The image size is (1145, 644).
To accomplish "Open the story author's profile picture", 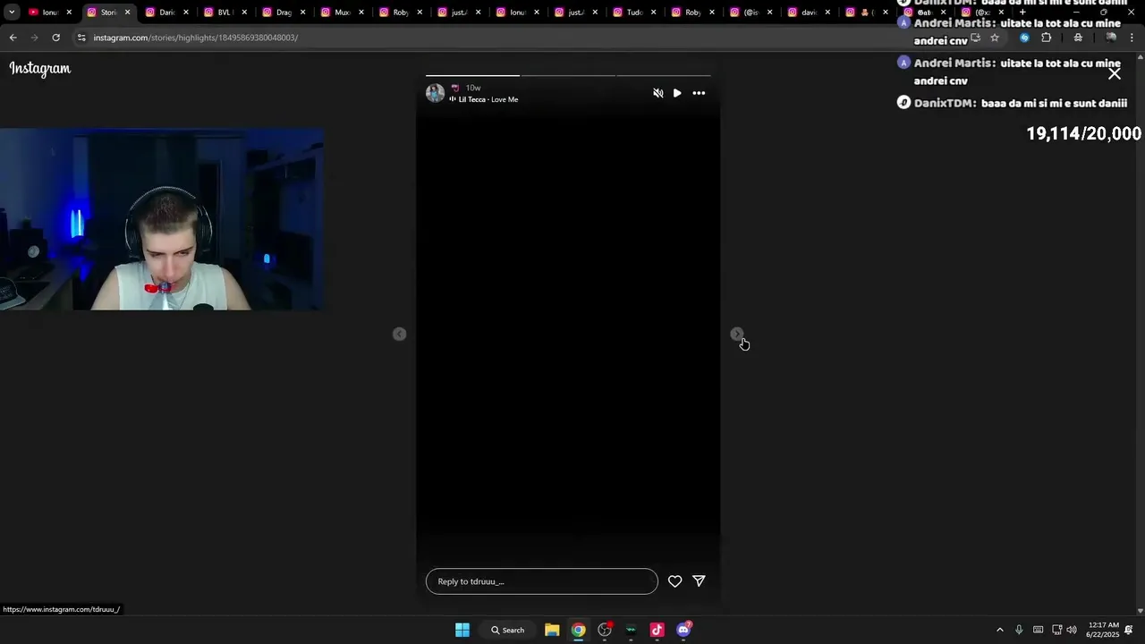I will click(x=435, y=93).
